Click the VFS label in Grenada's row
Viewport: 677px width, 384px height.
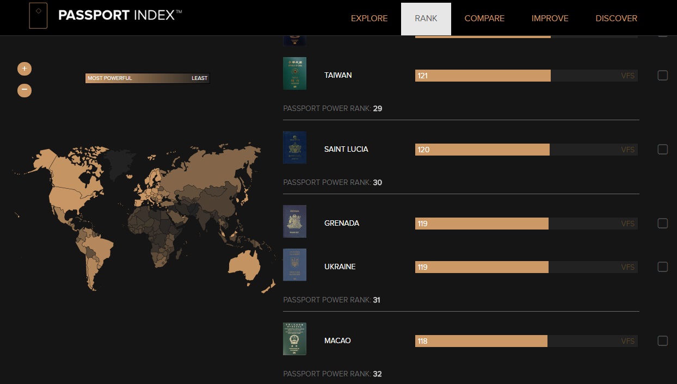pos(627,224)
